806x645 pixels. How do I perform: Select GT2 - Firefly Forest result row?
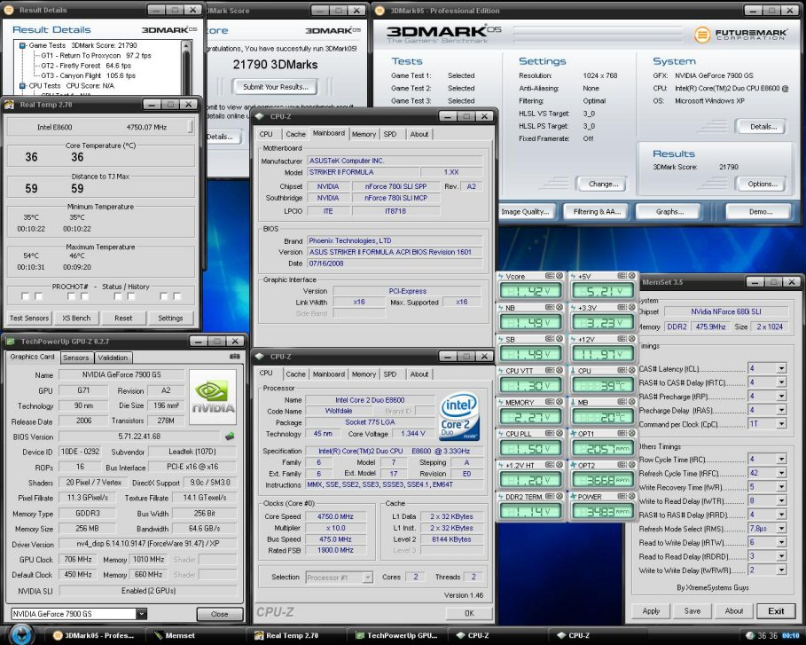coord(86,66)
